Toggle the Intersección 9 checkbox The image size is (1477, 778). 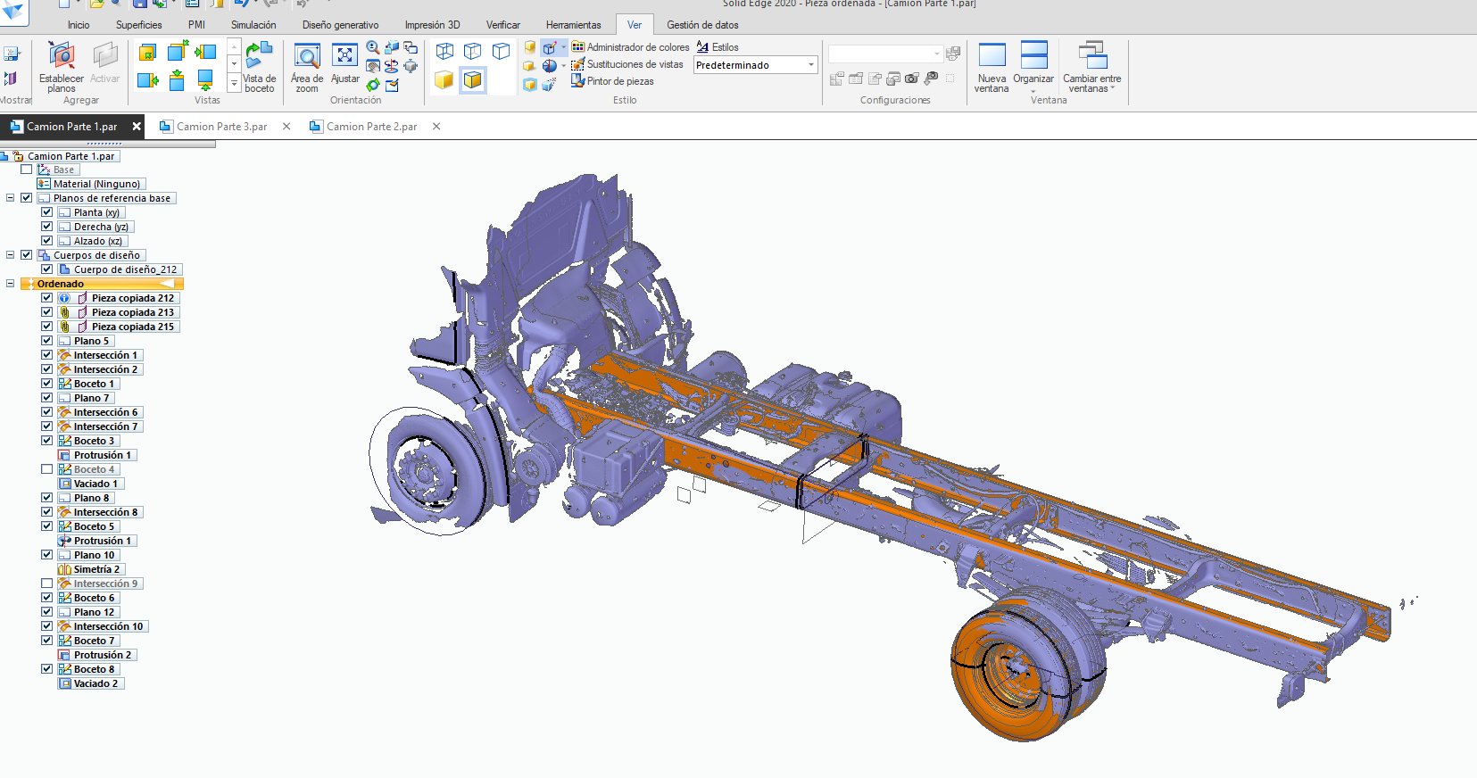(46, 583)
